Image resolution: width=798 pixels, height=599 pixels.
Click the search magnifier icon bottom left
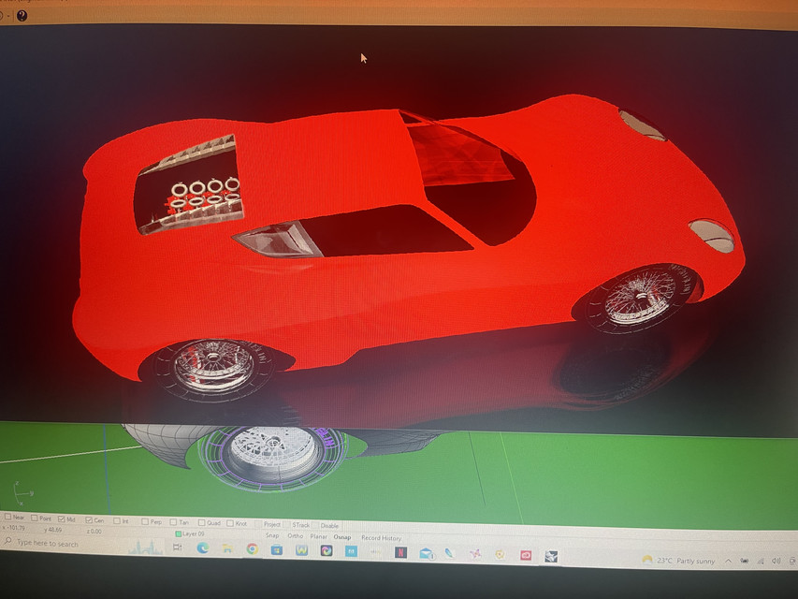(x=7, y=543)
